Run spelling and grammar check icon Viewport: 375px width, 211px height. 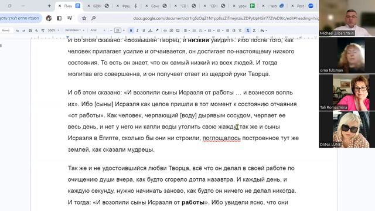tap(36, 30)
